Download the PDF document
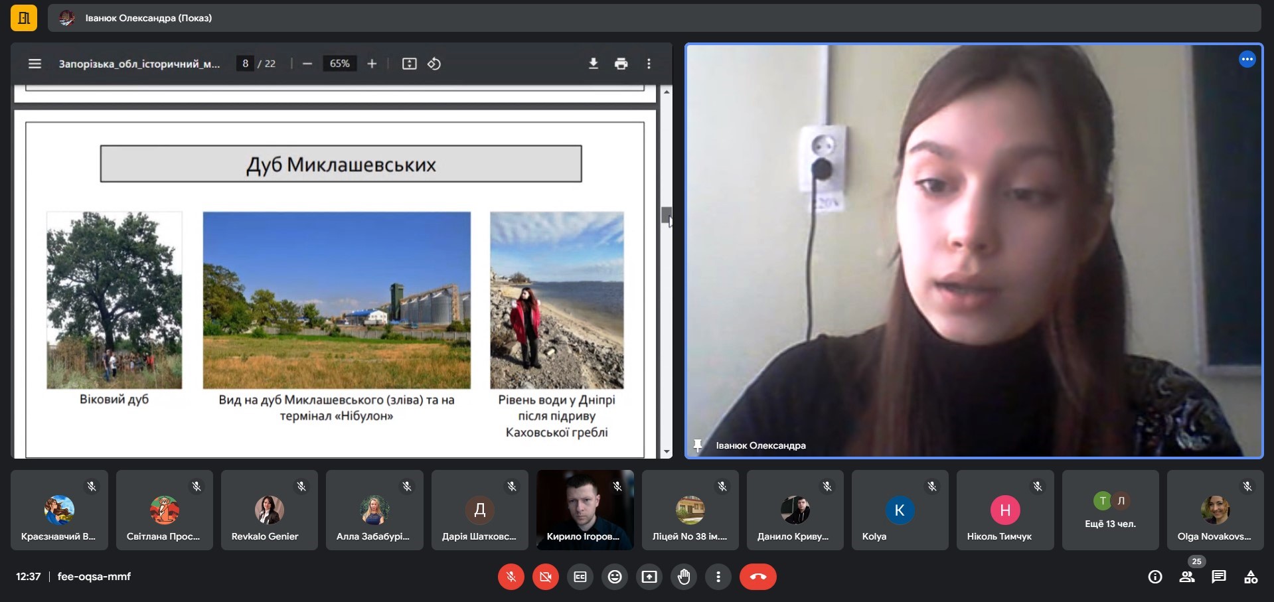 tap(593, 64)
